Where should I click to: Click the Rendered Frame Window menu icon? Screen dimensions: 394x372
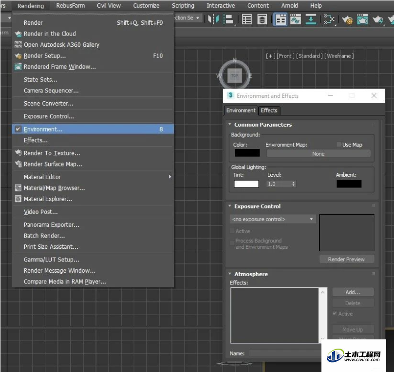point(18,67)
